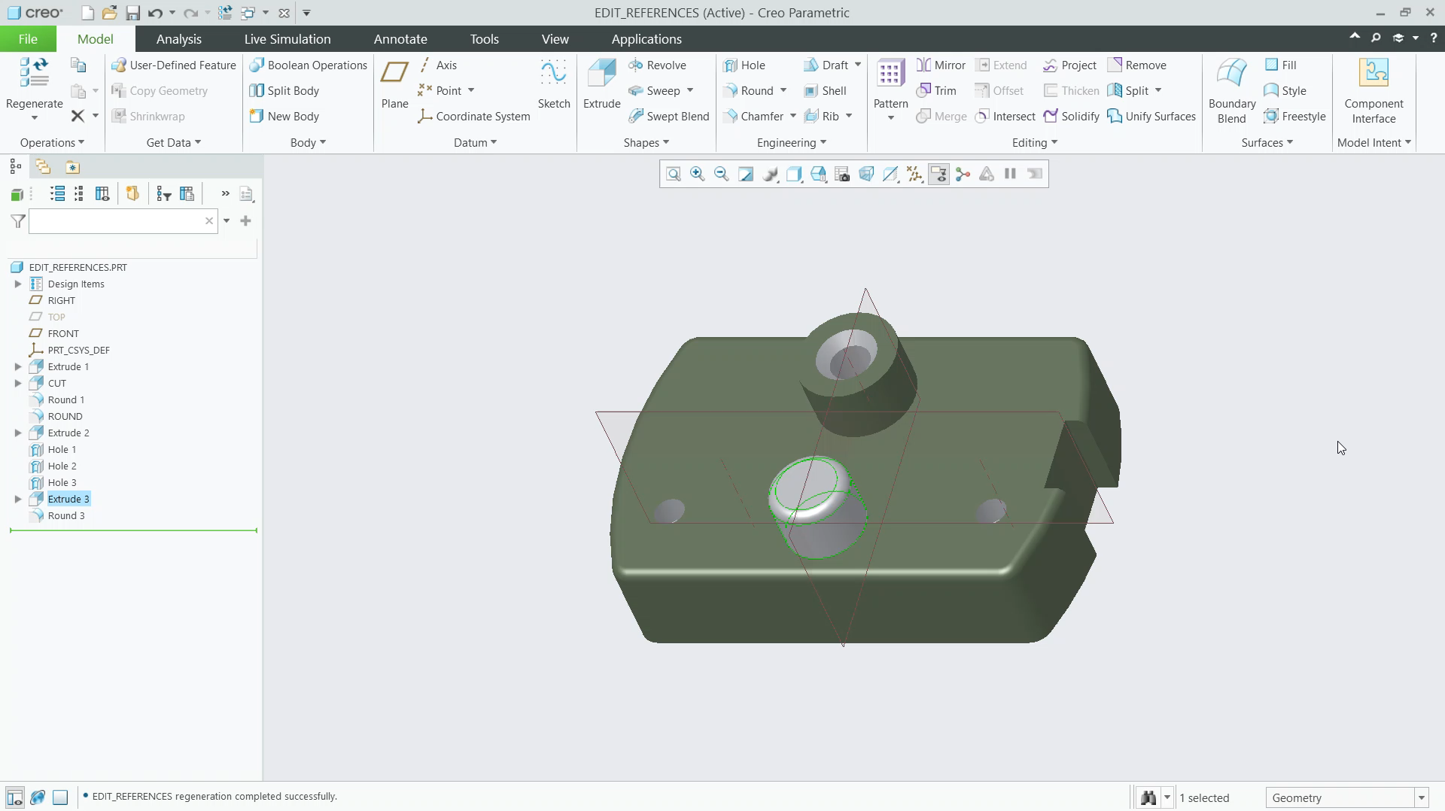Click the undo icon
Image resolution: width=1445 pixels, height=811 pixels.
click(155, 13)
